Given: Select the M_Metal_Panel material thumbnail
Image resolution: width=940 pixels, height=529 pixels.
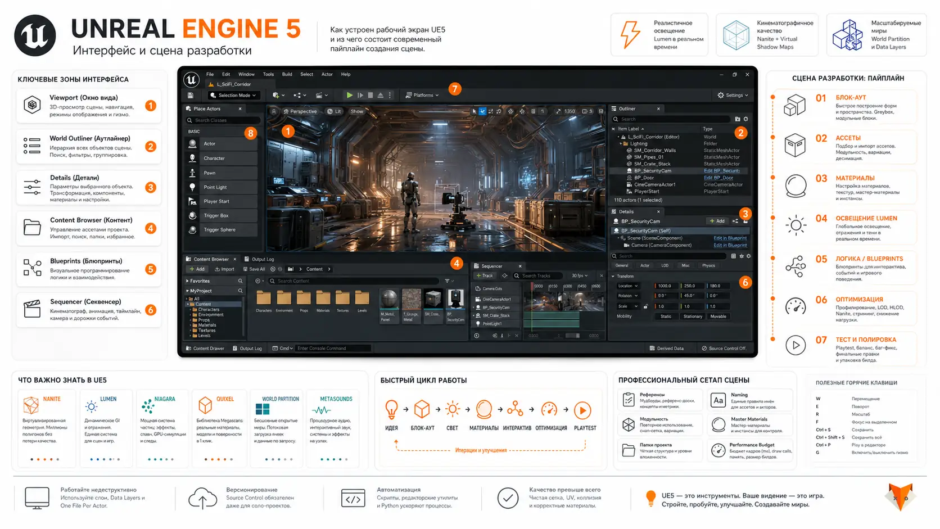Looking at the screenshot, I should [389, 305].
